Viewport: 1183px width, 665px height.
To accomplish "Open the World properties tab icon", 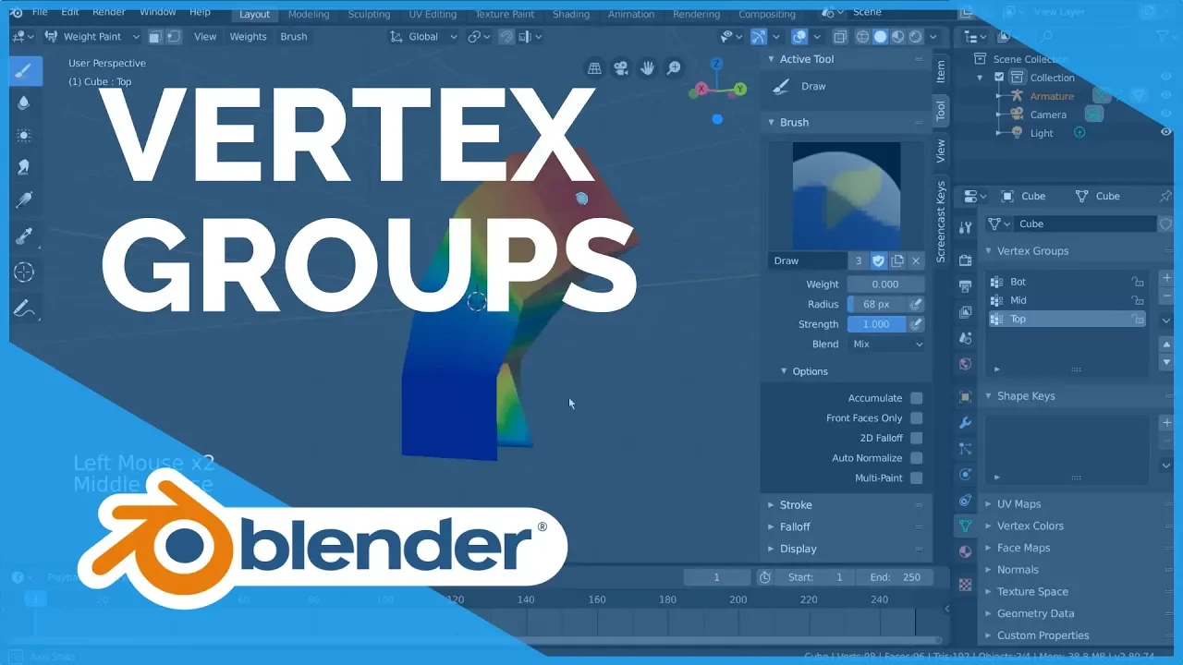I will click(x=965, y=364).
